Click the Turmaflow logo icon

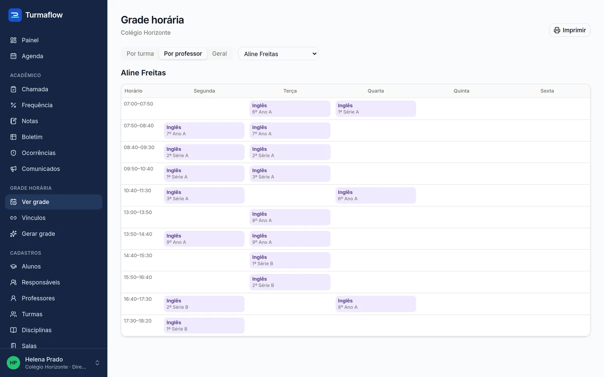(15, 15)
